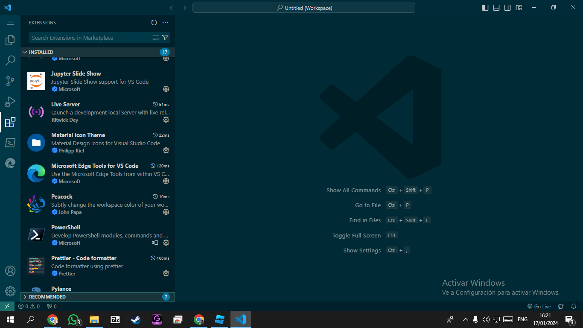Select the Live Server extension
583x328 pixels.
pyautogui.click(x=98, y=112)
